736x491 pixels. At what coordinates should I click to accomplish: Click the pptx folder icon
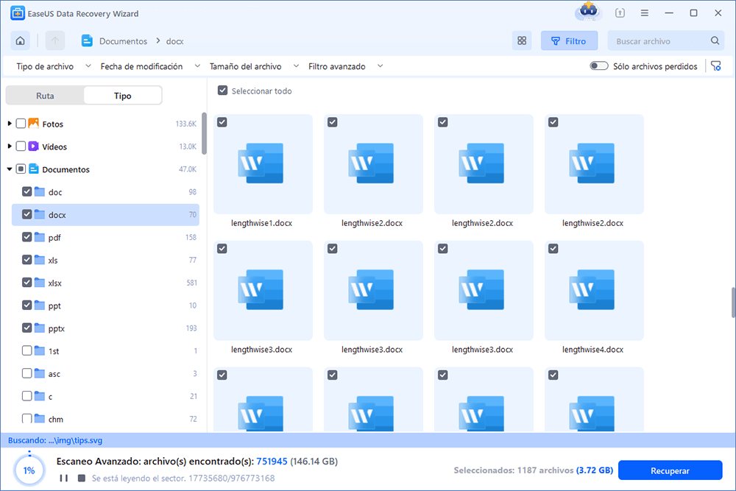pyautogui.click(x=40, y=328)
